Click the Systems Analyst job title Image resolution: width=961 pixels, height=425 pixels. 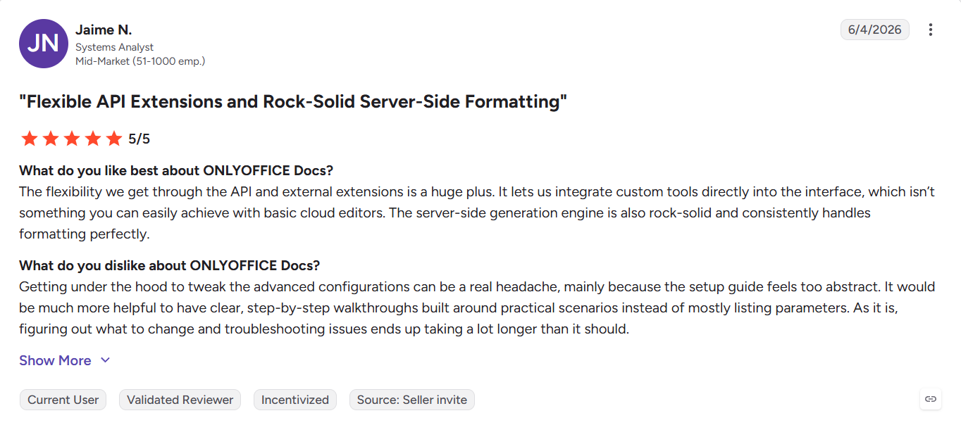(115, 47)
